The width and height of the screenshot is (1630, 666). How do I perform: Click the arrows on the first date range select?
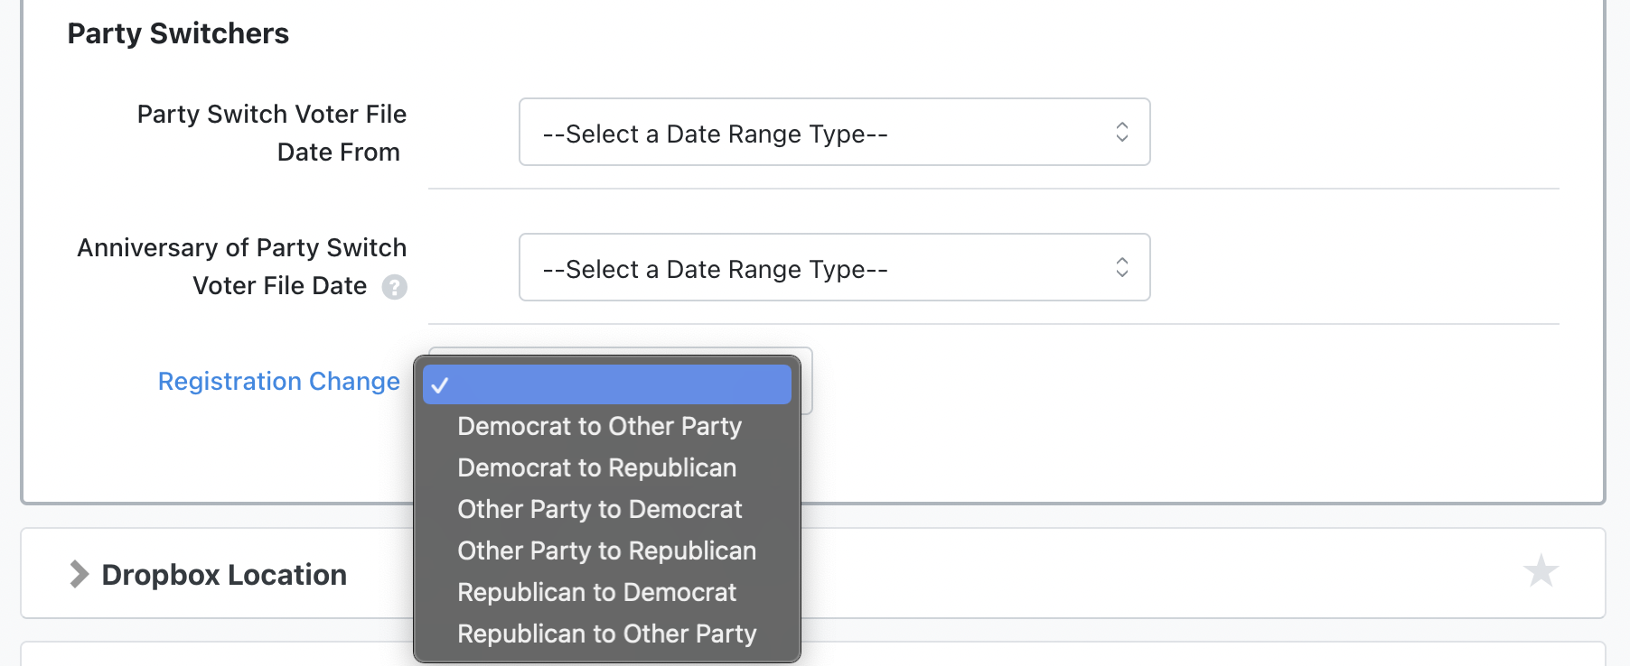[1121, 133]
